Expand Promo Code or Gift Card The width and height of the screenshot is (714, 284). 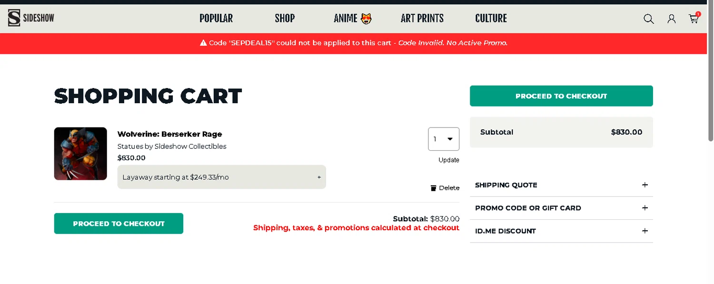click(645, 208)
